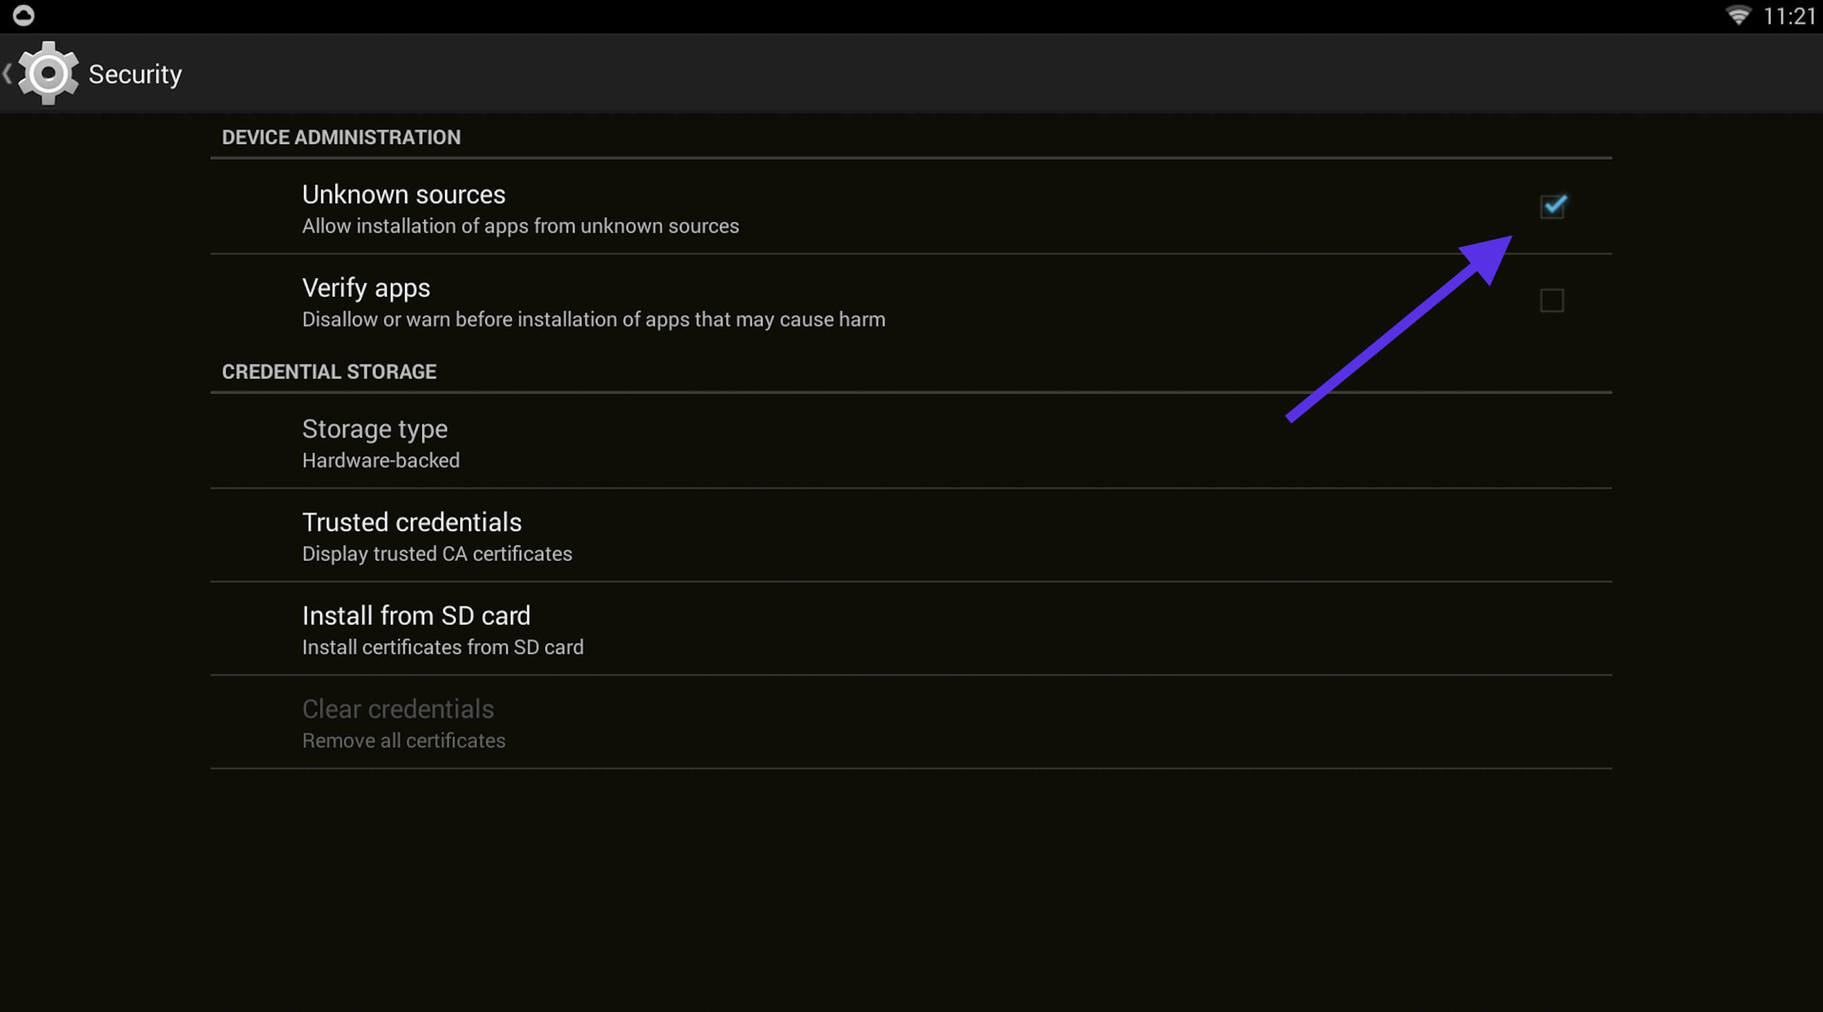This screenshot has height=1012, width=1823.
Task: Click the Security title text
Action: (134, 73)
